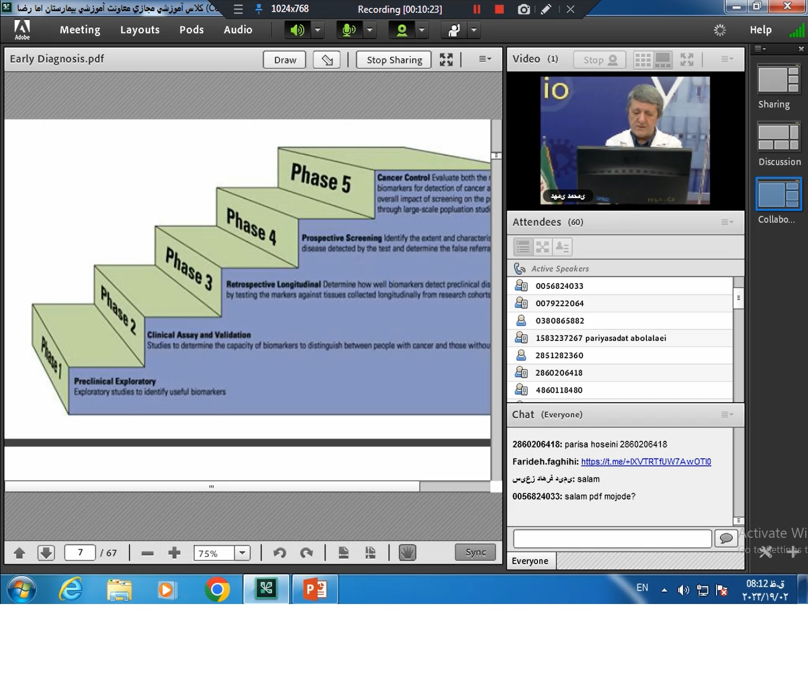
Task: Click the pointer tool beside Draw
Action: click(x=327, y=60)
